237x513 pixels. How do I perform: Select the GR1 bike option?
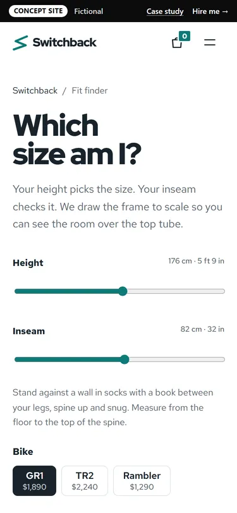coord(34,481)
